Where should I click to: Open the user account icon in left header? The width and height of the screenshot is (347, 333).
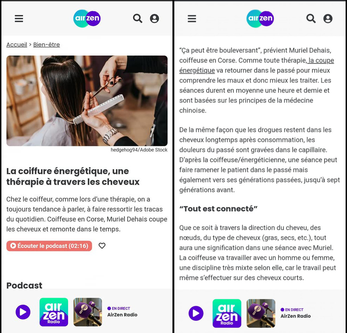(154, 18)
